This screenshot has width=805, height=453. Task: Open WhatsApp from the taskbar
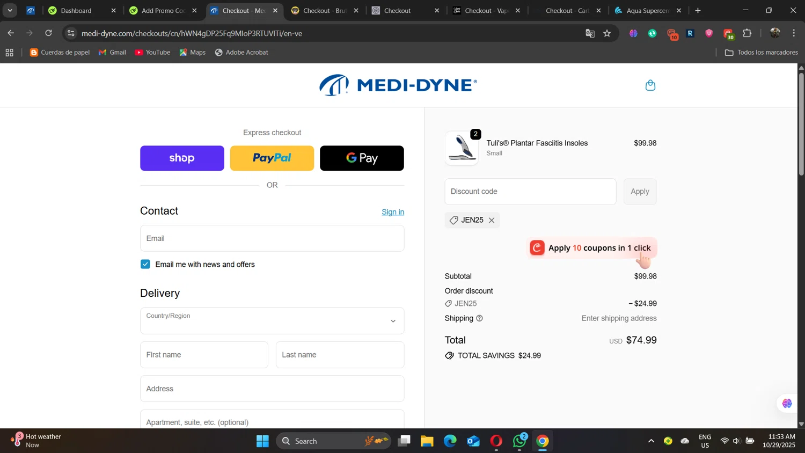pyautogui.click(x=519, y=441)
